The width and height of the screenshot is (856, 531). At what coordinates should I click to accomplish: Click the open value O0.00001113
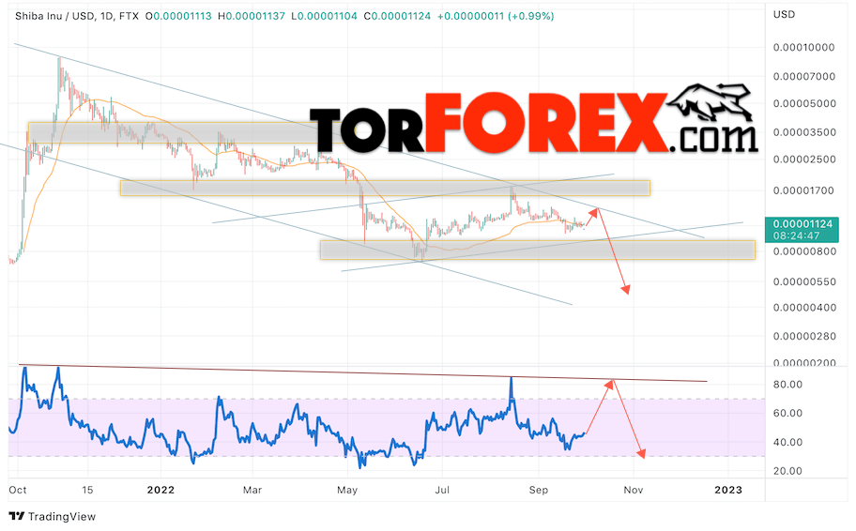(178, 16)
